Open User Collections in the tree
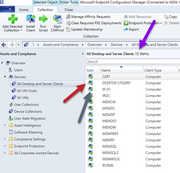The width and height of the screenshot is (180, 173). coord(27,105)
